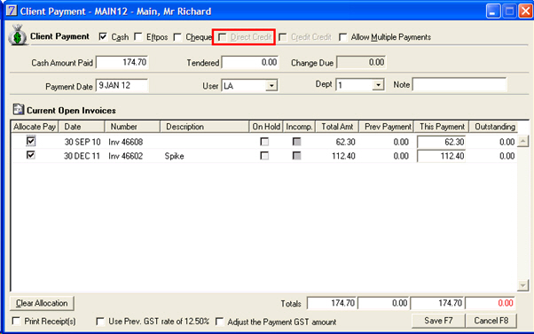Tick the Credit Credit checkbox
The height and width of the screenshot is (334, 534).
tap(282, 37)
